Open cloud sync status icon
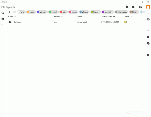 pyautogui.click(x=140, y=7)
